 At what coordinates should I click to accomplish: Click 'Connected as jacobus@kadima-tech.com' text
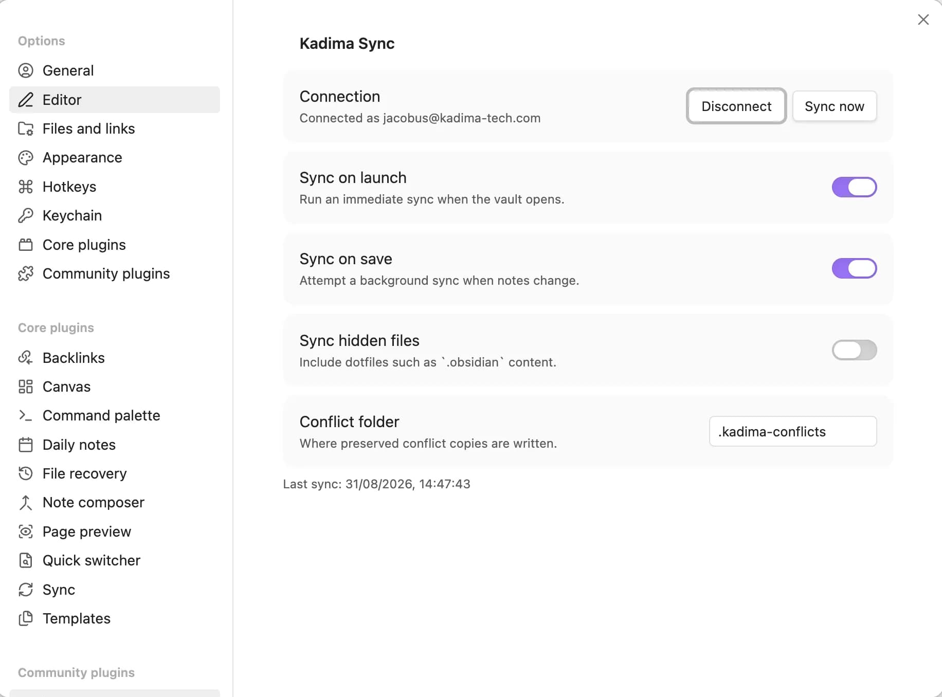click(x=420, y=118)
